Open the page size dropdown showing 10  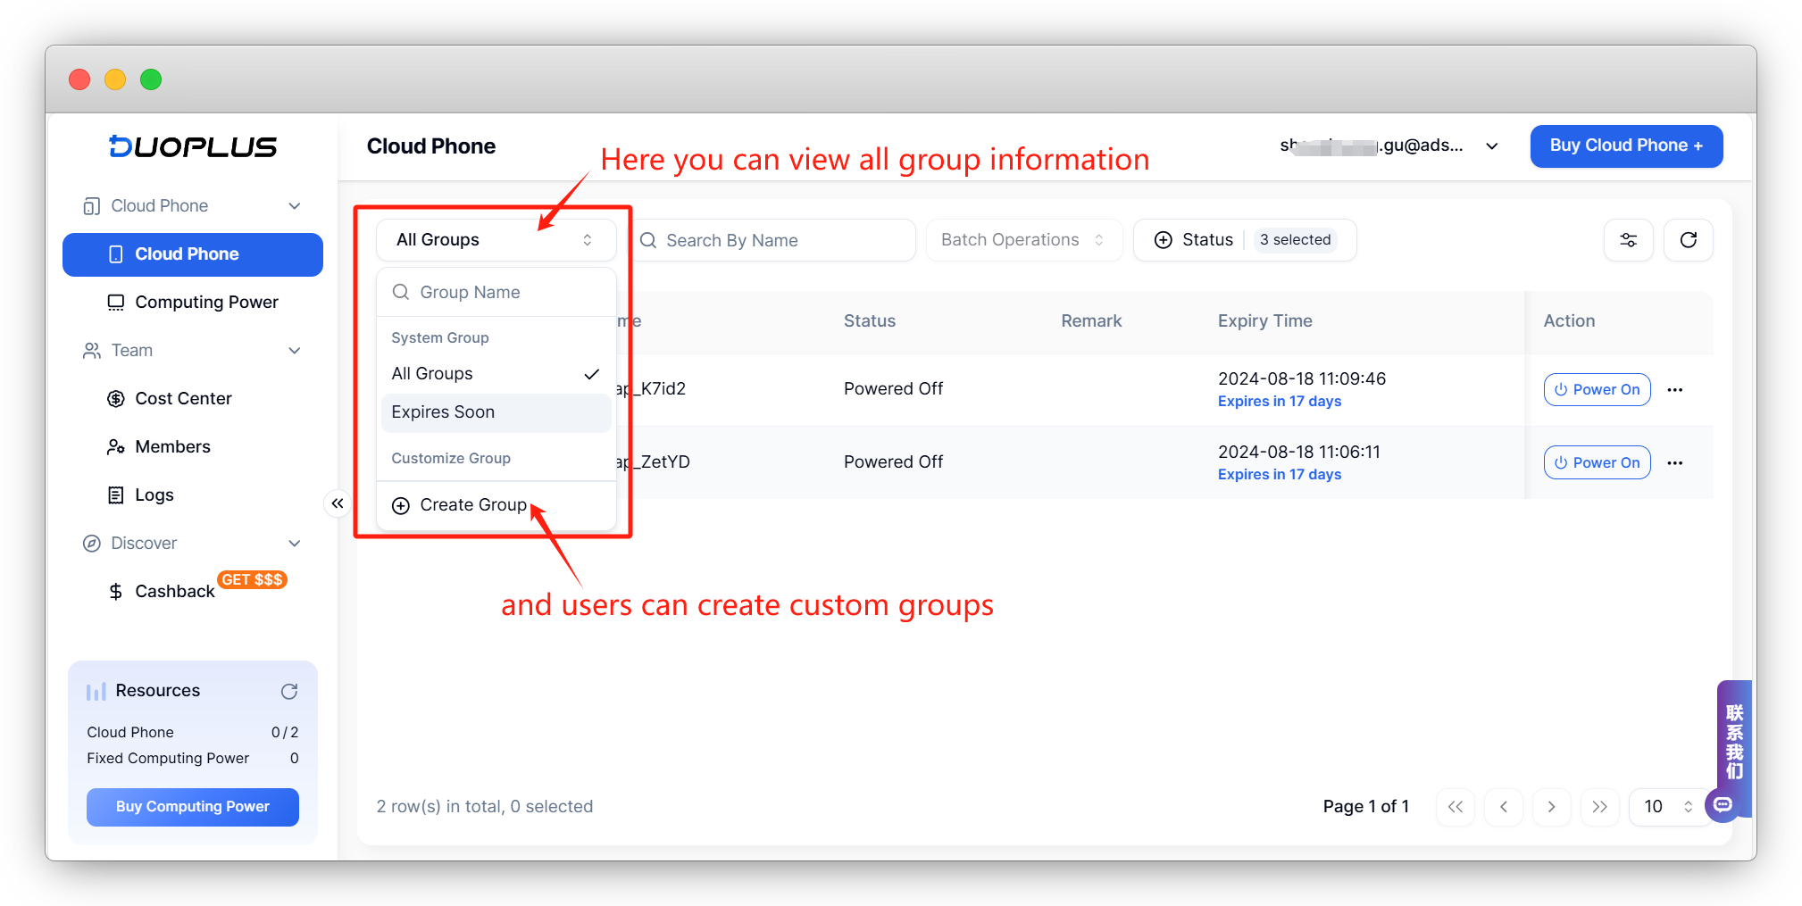click(1666, 806)
